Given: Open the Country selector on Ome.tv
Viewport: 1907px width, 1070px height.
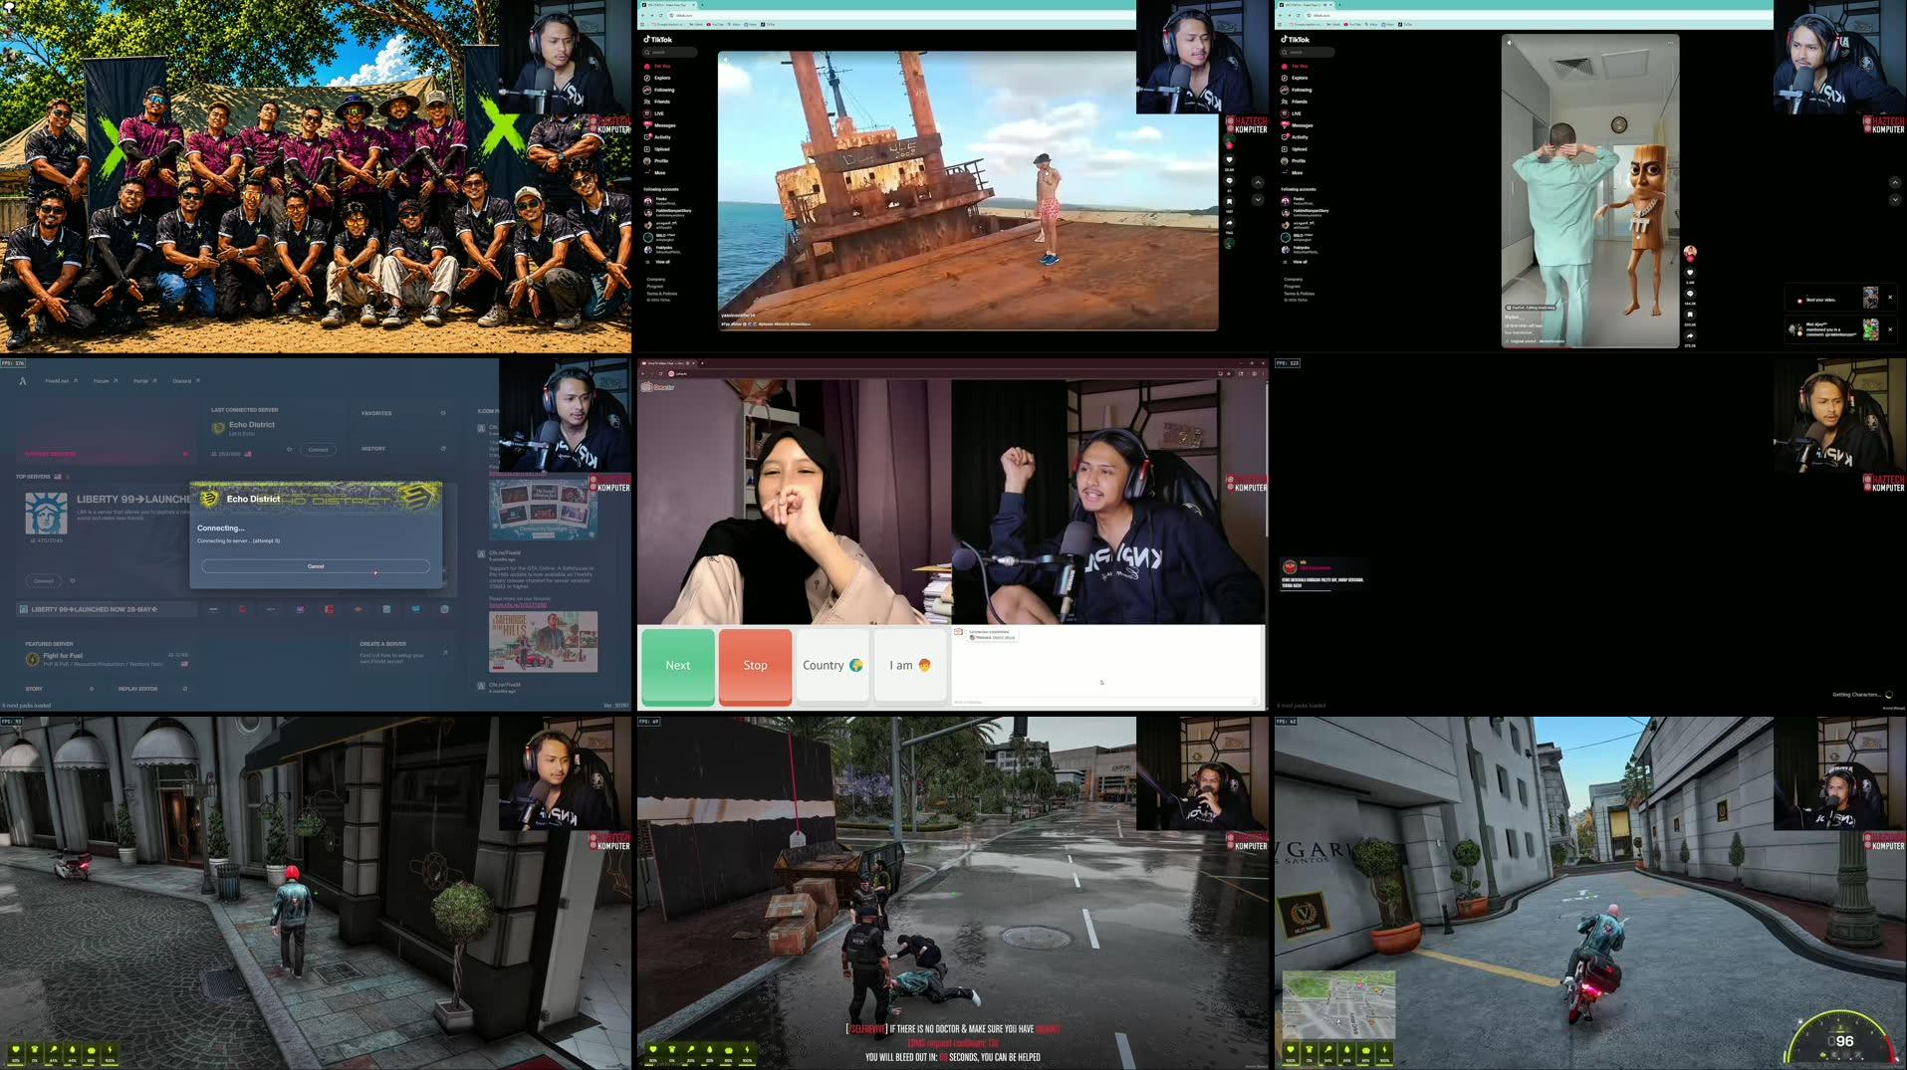Looking at the screenshot, I should pos(833,666).
